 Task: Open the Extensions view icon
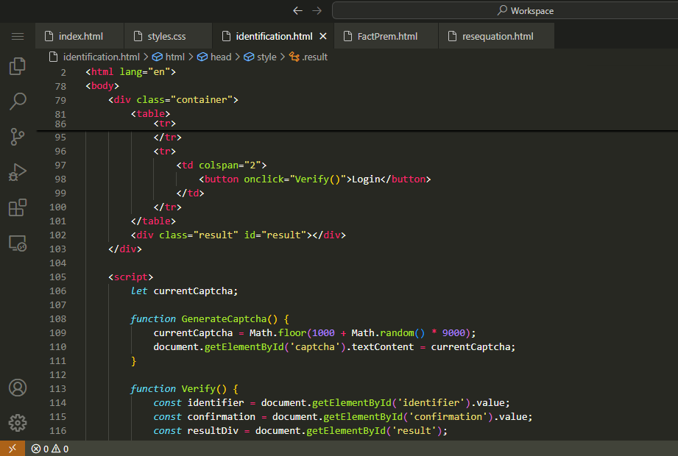[x=18, y=207]
